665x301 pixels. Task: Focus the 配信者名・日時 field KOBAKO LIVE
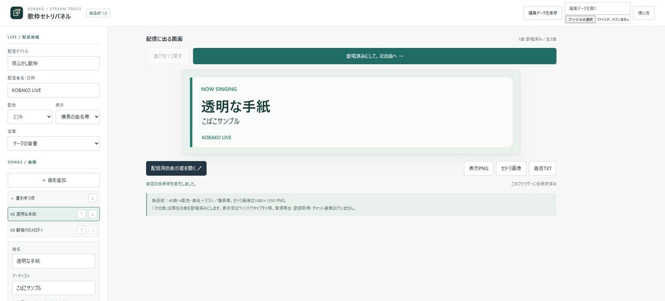click(x=54, y=90)
